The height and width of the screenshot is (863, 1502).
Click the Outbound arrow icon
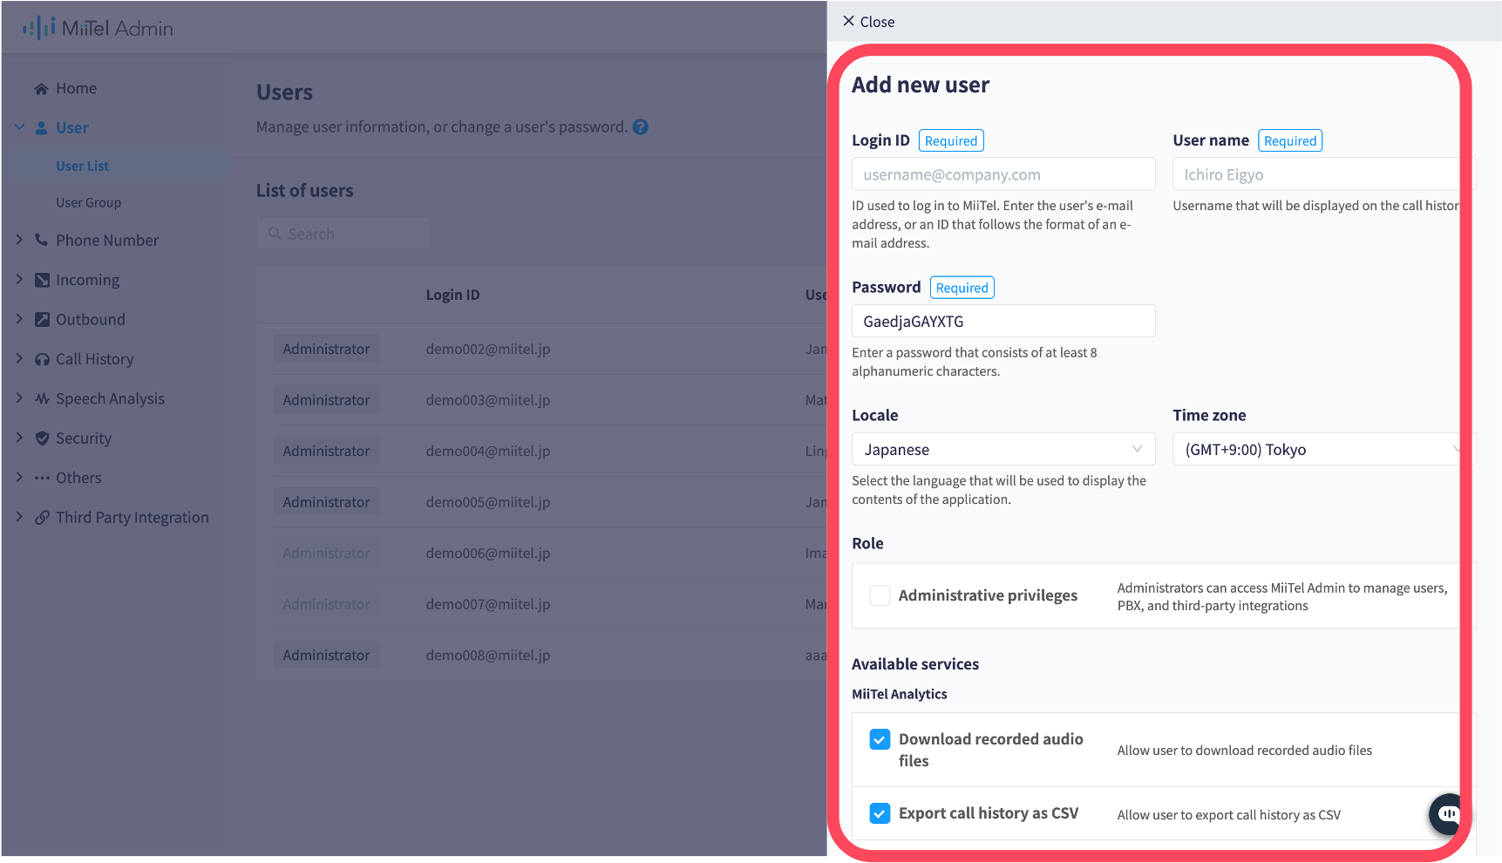click(41, 319)
